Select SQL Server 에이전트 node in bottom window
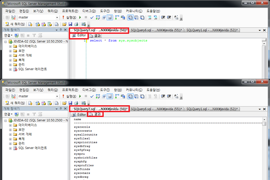 33,148
